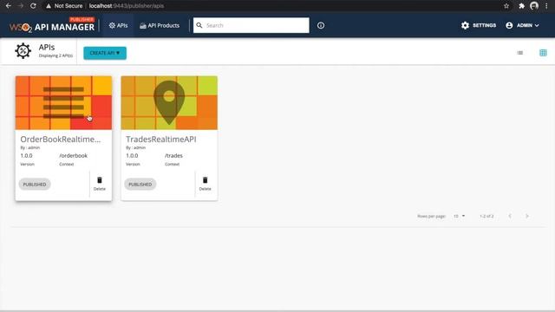This screenshot has height=312, width=555.
Task: Click the APIs gear page icon
Action: [23, 51]
